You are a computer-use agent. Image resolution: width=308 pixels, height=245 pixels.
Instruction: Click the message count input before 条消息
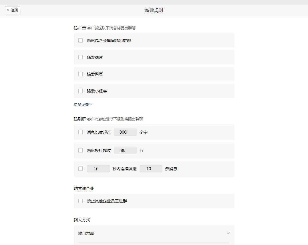[151, 168]
